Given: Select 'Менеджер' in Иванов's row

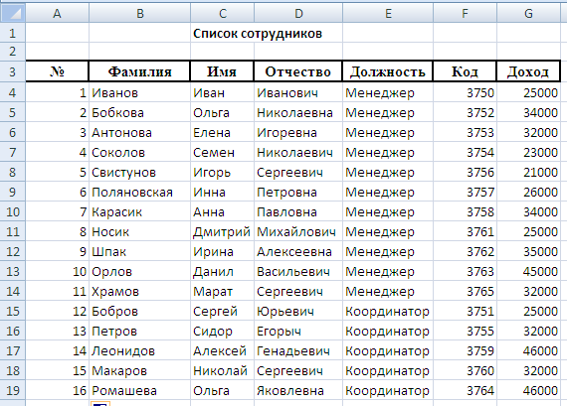Looking at the screenshot, I should click(x=388, y=92).
